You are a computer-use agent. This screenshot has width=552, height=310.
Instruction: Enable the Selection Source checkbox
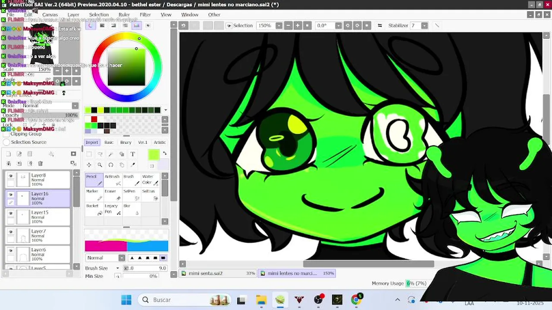pyautogui.click(x=6, y=142)
